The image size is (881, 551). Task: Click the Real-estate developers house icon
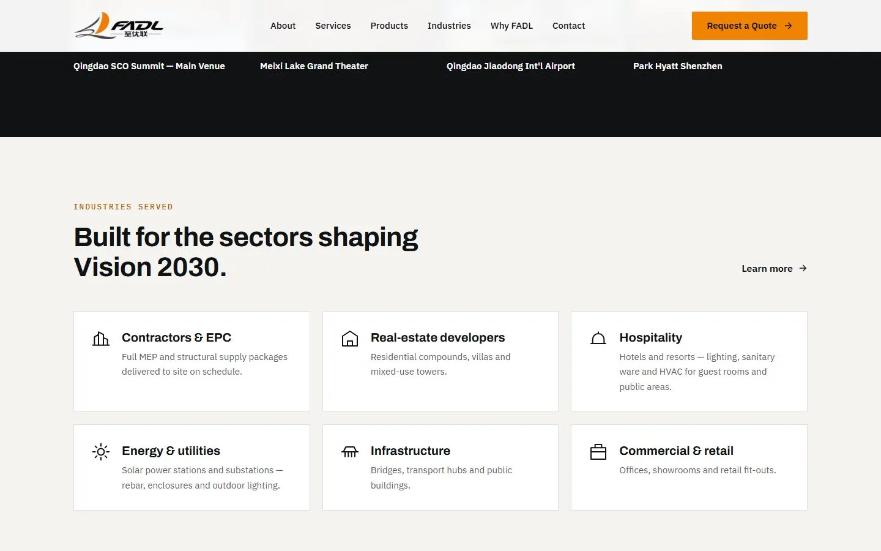click(x=350, y=339)
